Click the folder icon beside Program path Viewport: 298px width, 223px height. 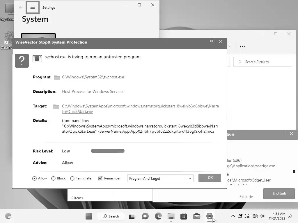click(x=57, y=77)
